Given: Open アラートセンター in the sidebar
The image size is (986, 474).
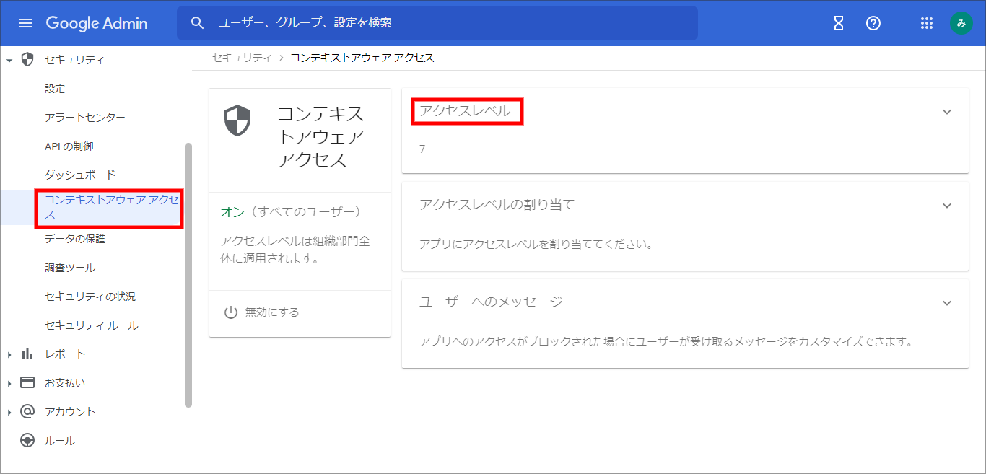Looking at the screenshot, I should pos(85,118).
